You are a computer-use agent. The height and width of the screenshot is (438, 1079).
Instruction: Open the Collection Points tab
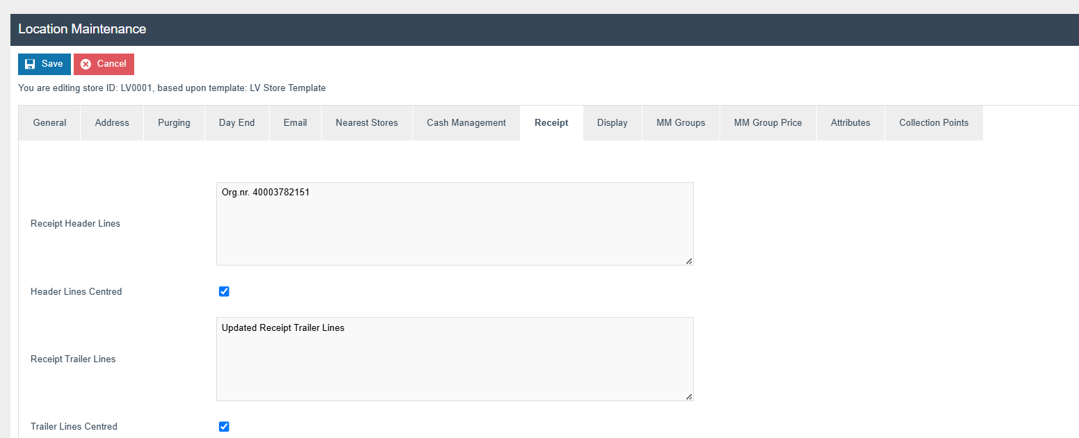point(934,123)
